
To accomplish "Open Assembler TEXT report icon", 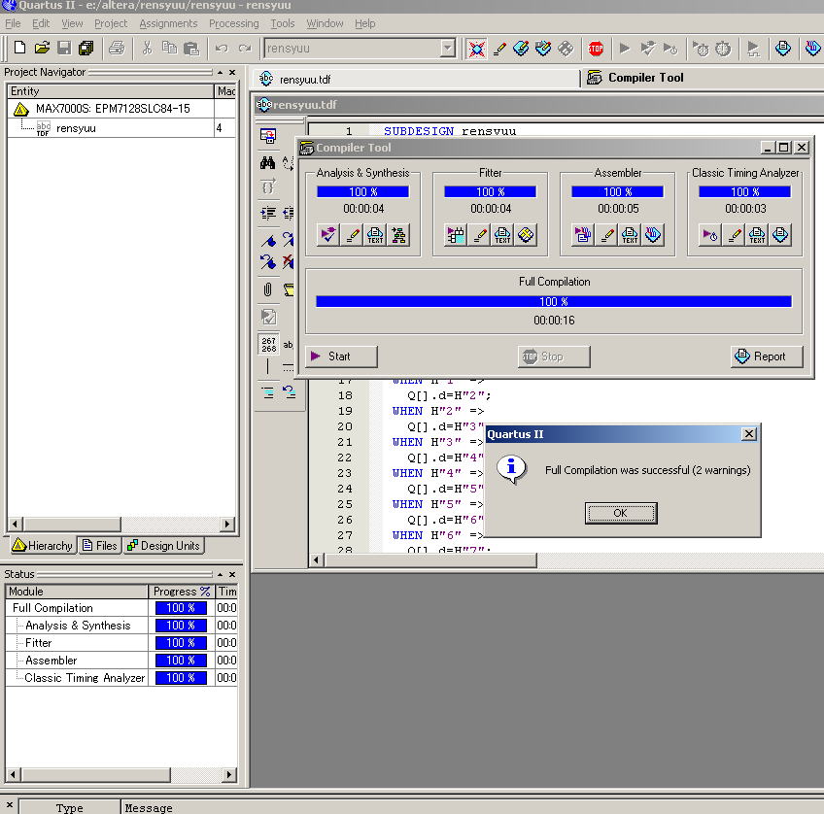I will [x=630, y=235].
